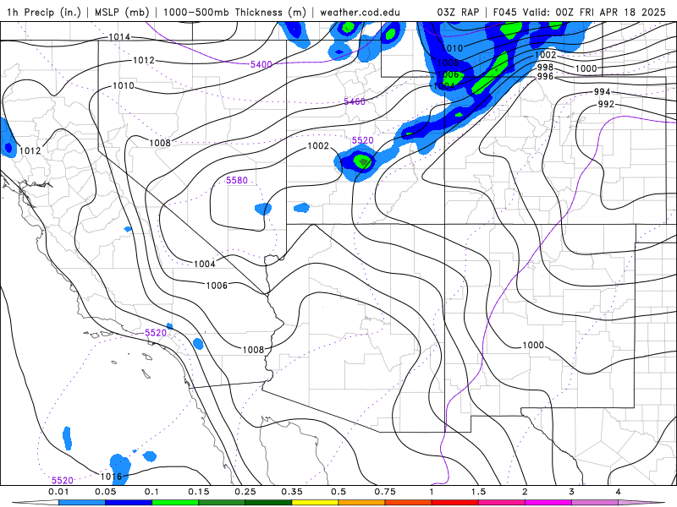Click the 0.35 legend scale value
677x507 pixels.
tap(292, 492)
